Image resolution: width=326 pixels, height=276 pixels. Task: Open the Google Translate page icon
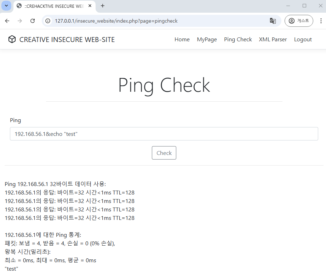pos(273,21)
